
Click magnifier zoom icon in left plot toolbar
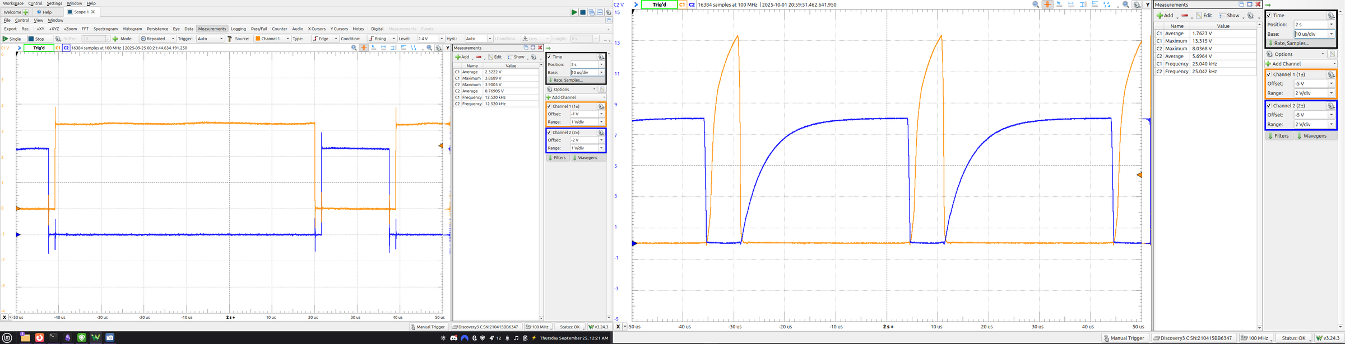tap(354, 48)
